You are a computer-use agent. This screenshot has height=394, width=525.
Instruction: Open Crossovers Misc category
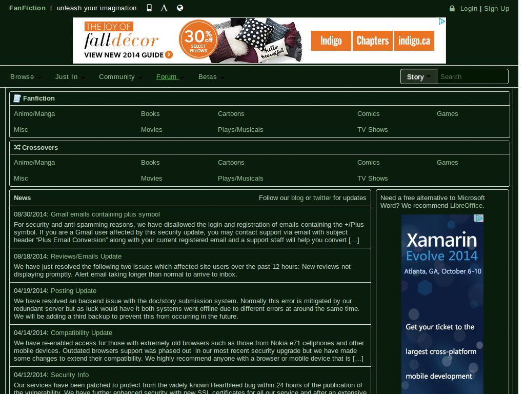click(21, 179)
